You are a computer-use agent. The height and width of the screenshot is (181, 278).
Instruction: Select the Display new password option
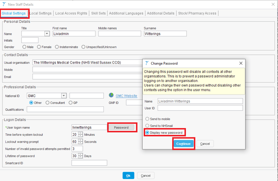(x=147, y=133)
